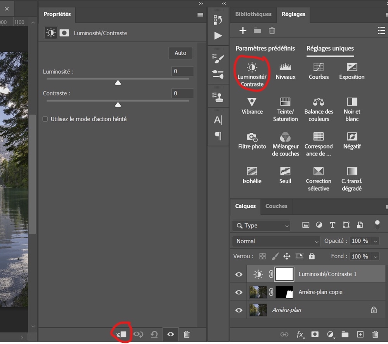
Task: Add a Courbes adjustment
Action: coord(319,71)
